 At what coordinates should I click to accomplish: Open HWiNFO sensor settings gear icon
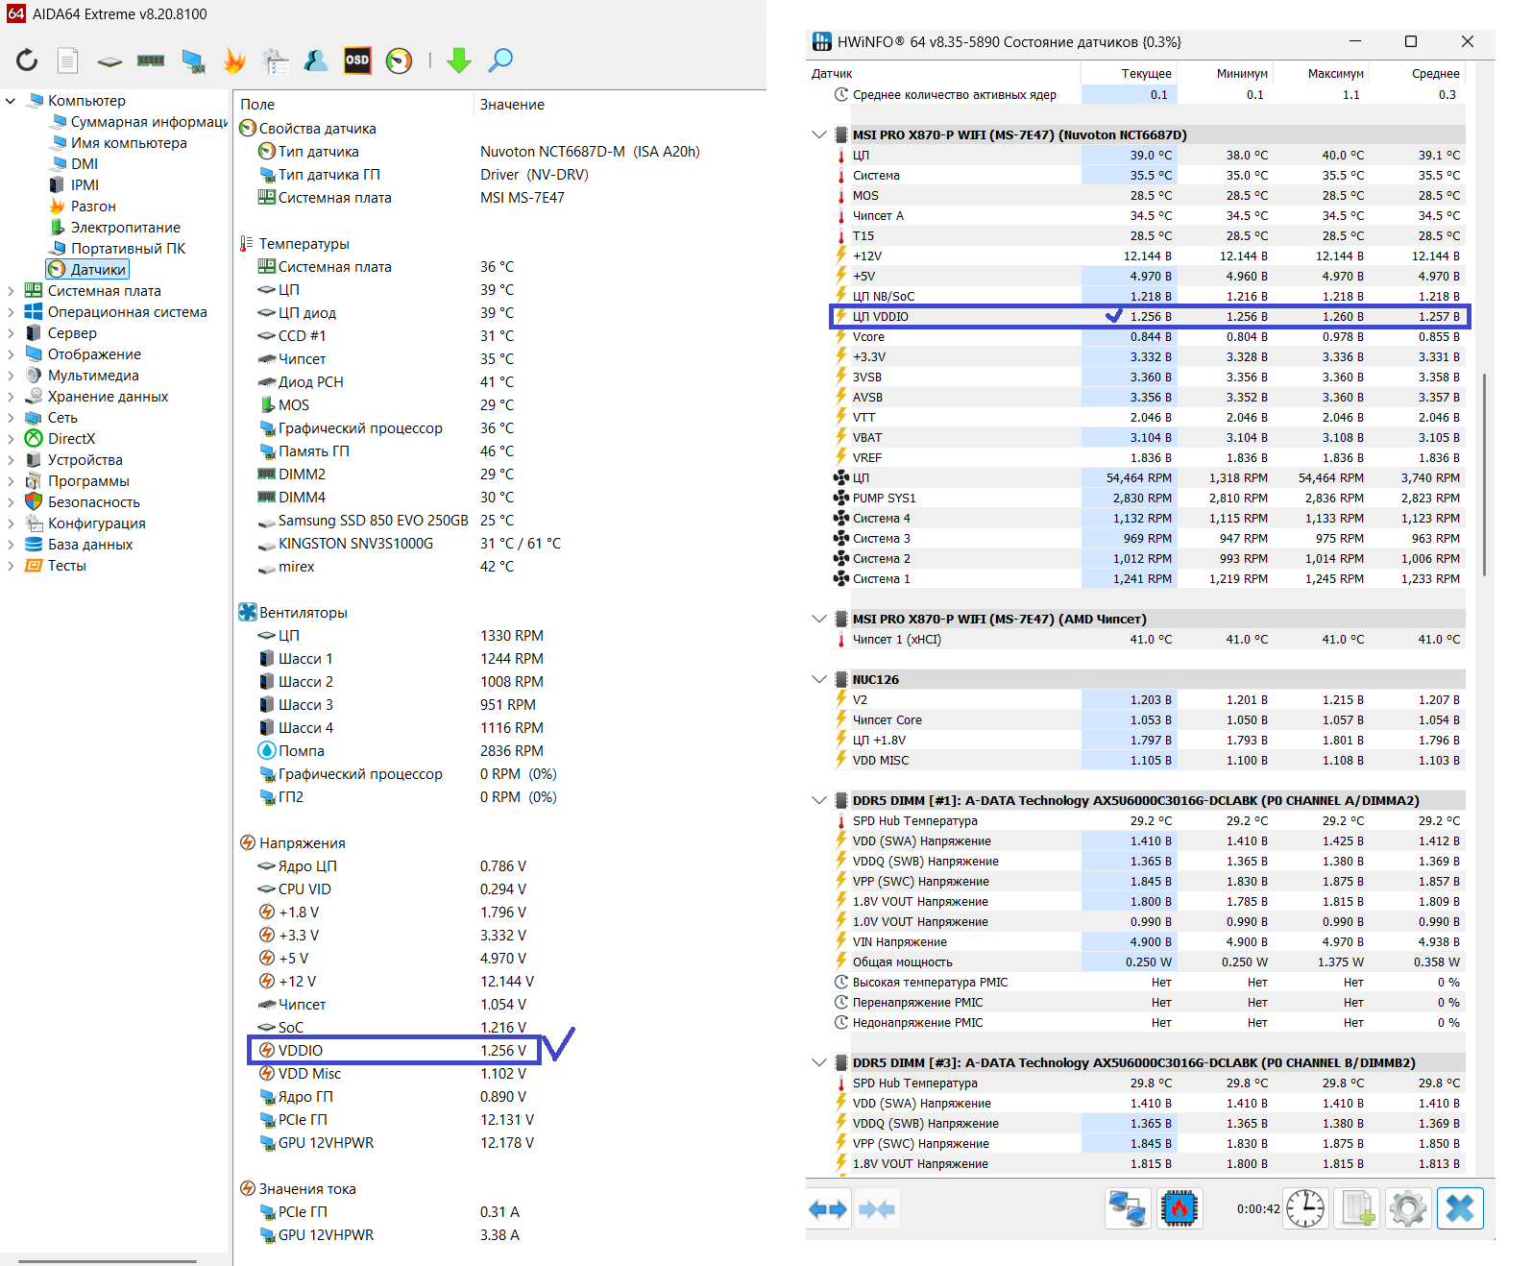[1408, 1208]
